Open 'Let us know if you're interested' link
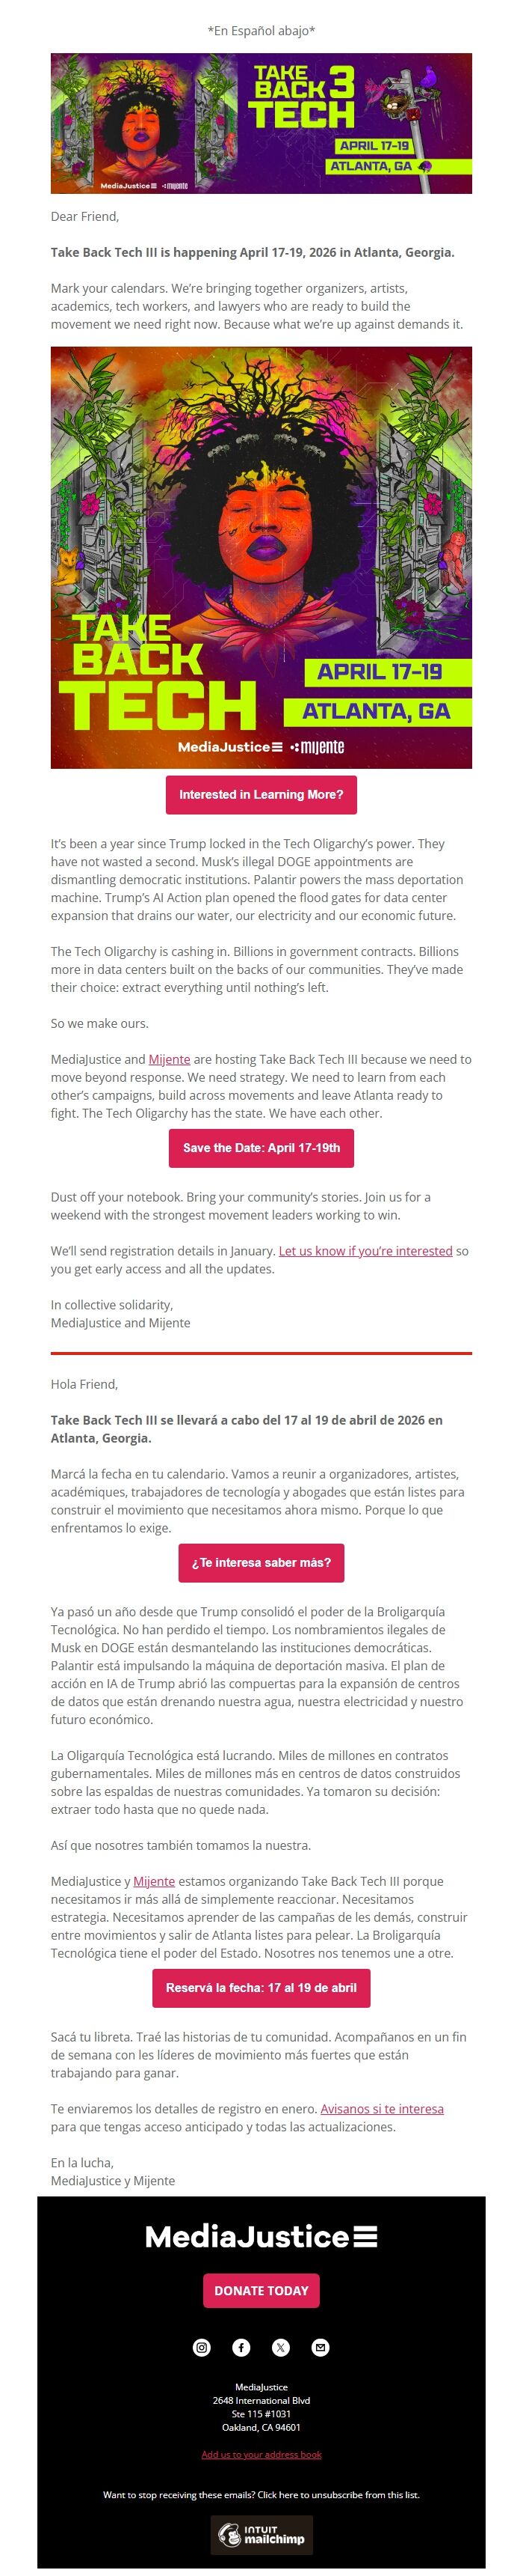The height and width of the screenshot is (2576, 523). pyautogui.click(x=366, y=1251)
